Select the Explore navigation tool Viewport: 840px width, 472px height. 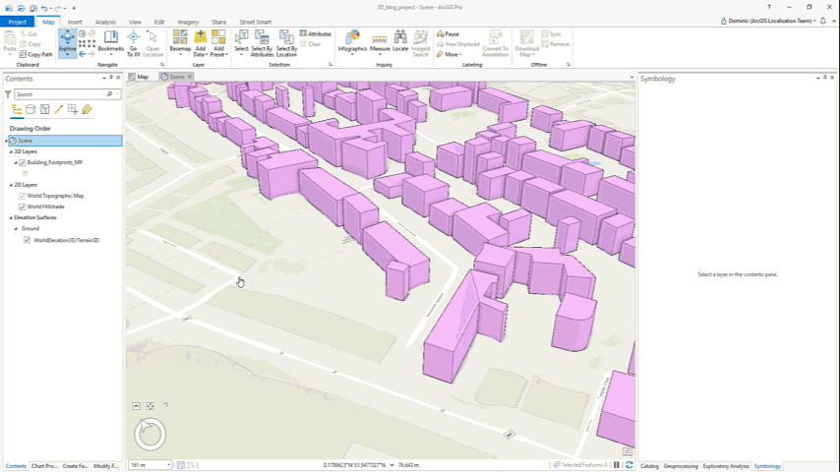pyautogui.click(x=67, y=43)
